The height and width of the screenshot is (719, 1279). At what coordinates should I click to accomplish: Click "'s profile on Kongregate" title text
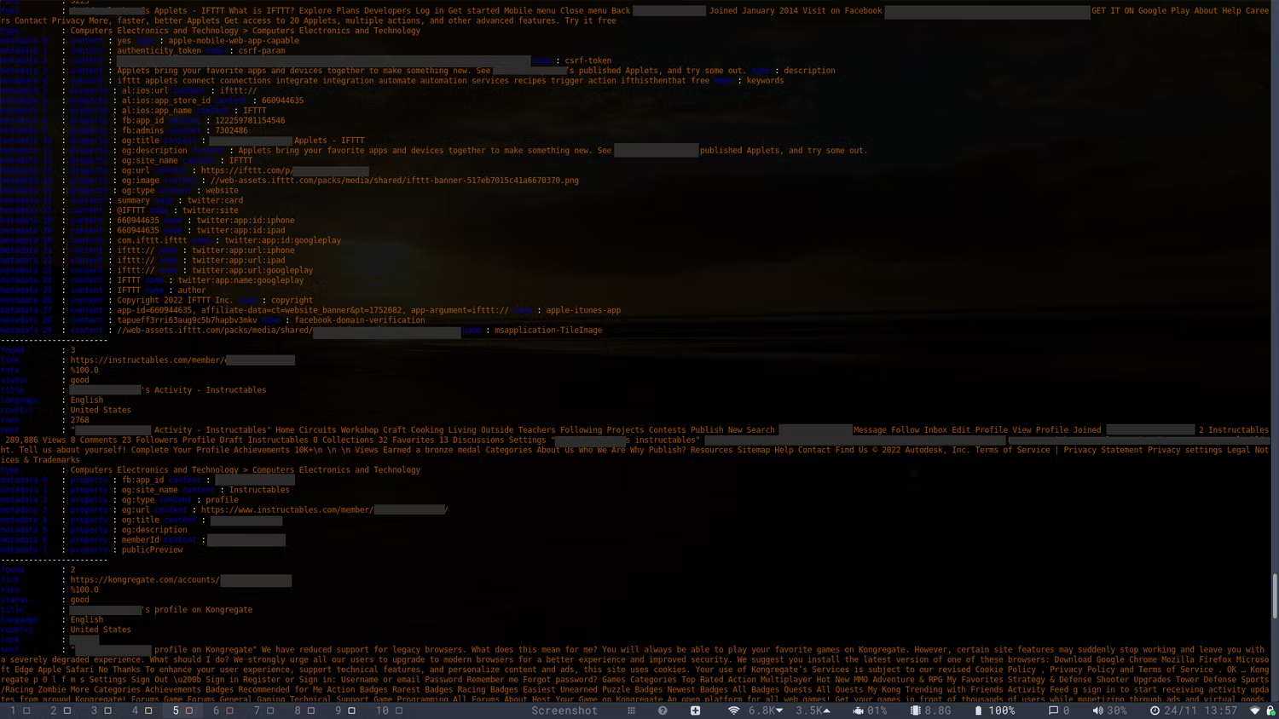click(197, 610)
